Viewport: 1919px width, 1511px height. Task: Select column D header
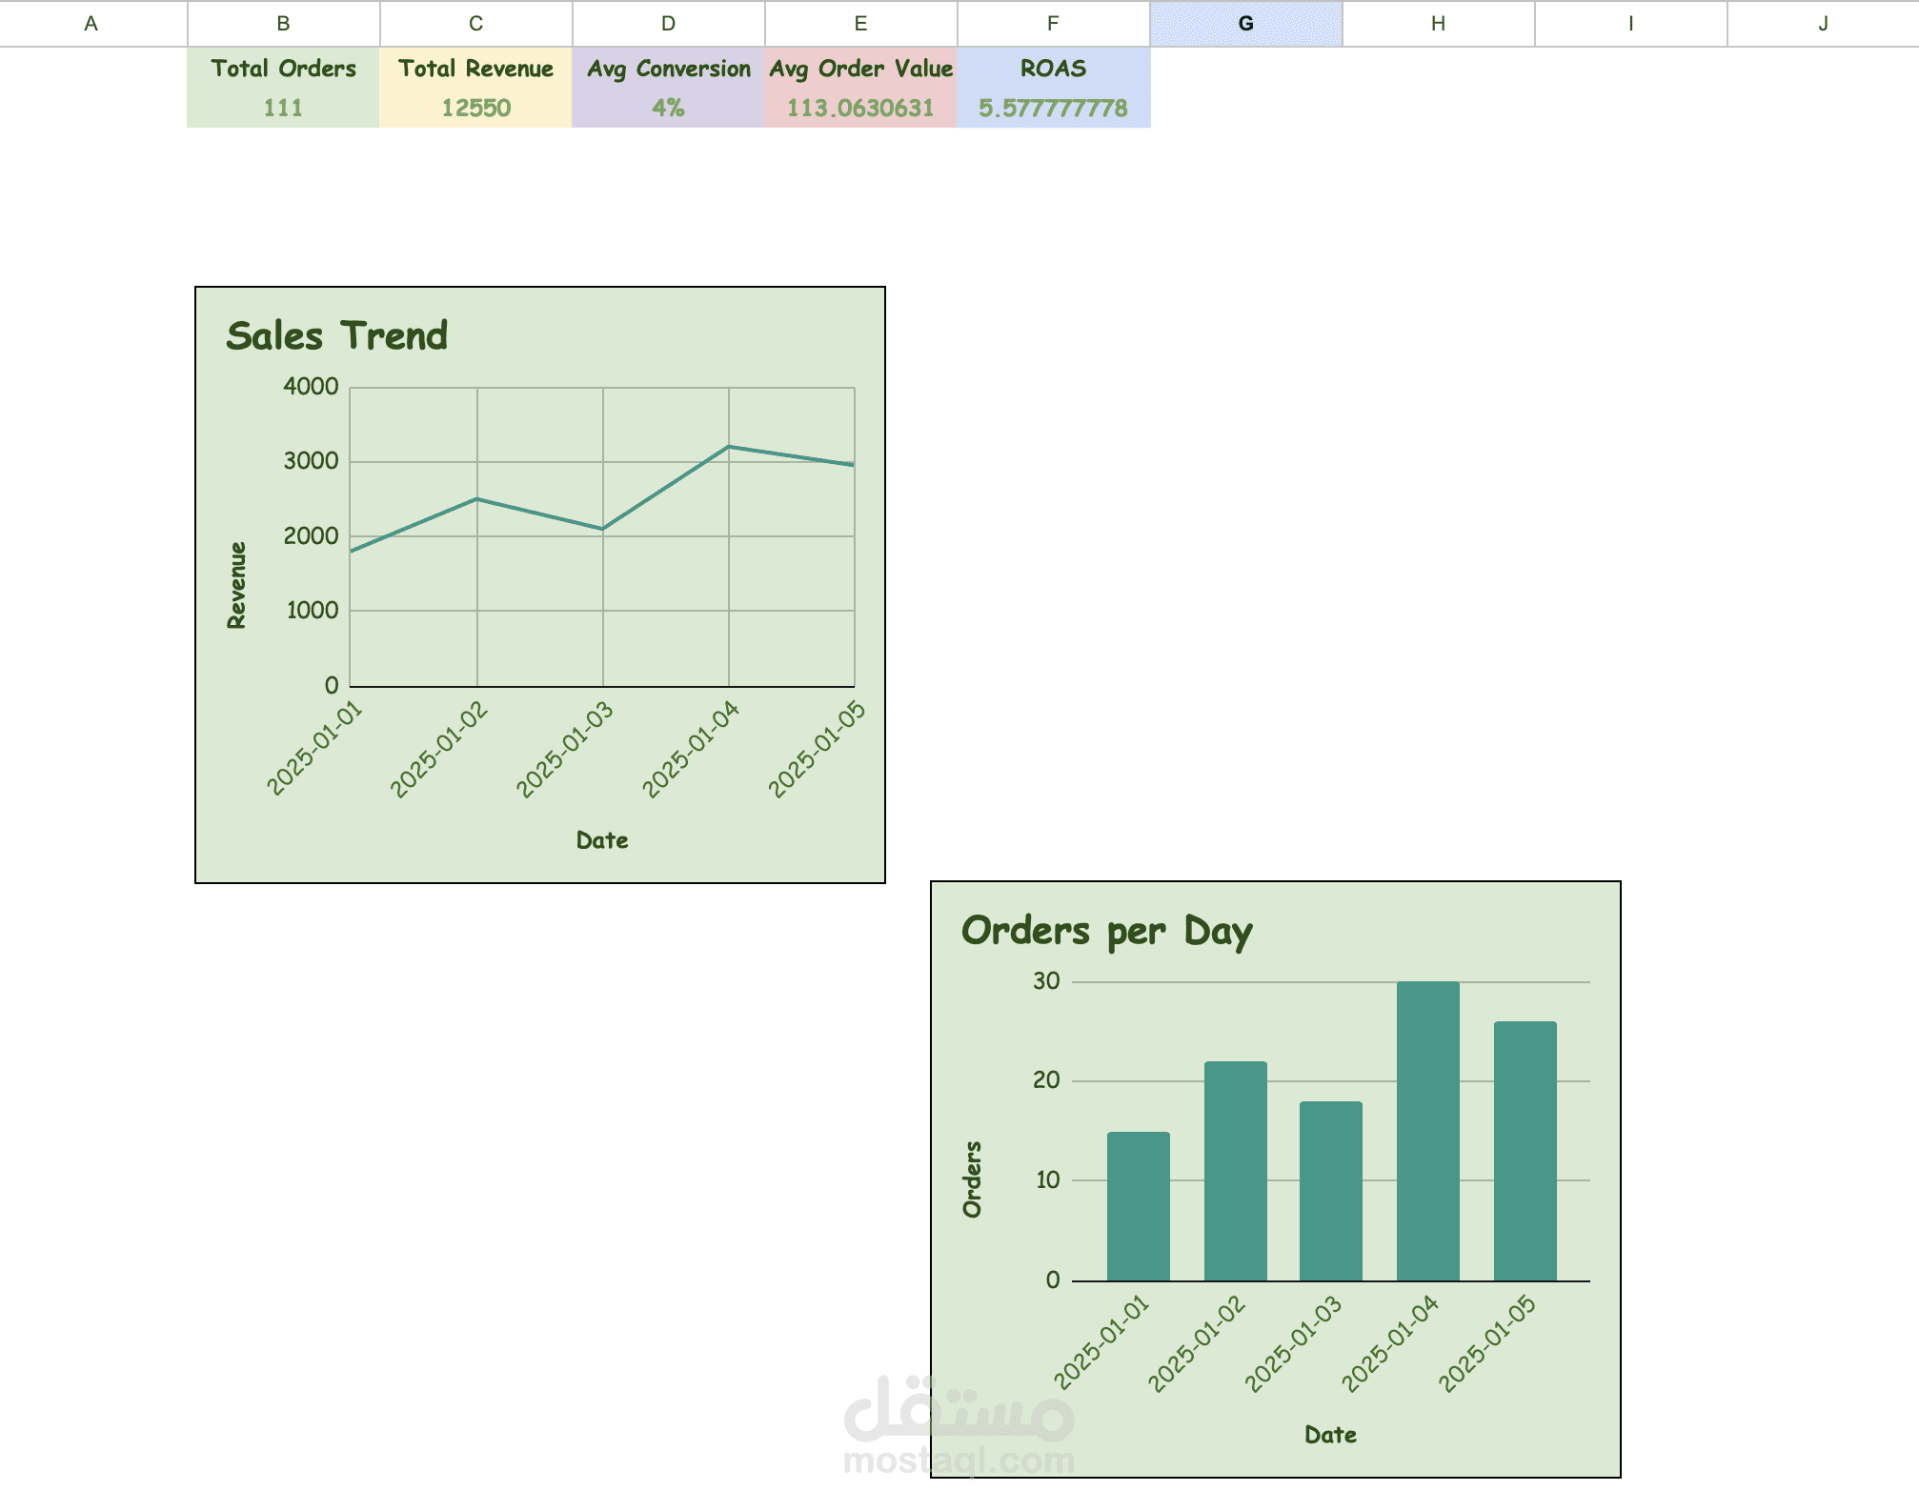(x=669, y=23)
